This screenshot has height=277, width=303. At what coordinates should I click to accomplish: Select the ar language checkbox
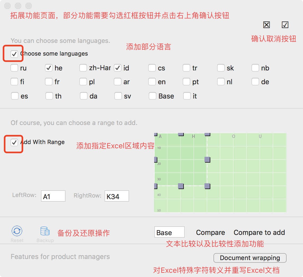[118, 82]
